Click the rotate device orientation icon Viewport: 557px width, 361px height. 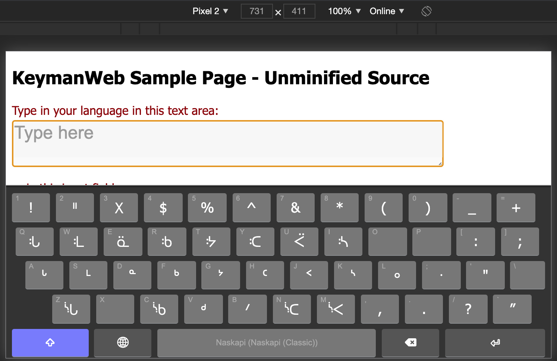pos(426,11)
